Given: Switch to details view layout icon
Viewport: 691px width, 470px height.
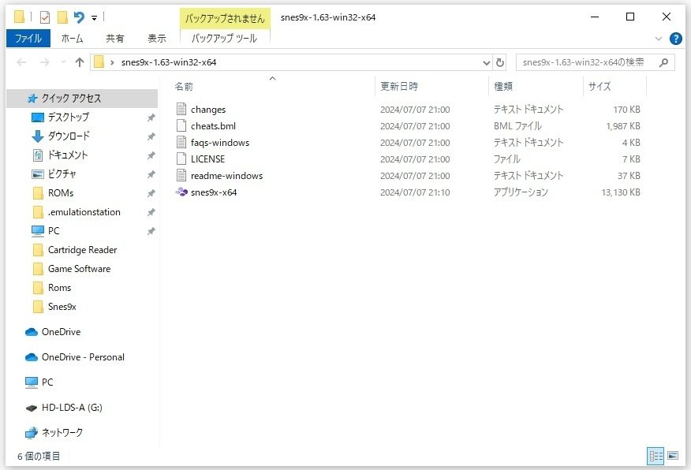Looking at the screenshot, I should click(656, 457).
